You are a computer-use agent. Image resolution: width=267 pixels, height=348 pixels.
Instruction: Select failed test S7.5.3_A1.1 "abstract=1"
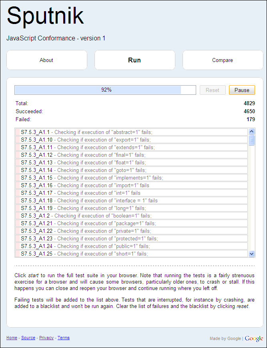point(132,132)
